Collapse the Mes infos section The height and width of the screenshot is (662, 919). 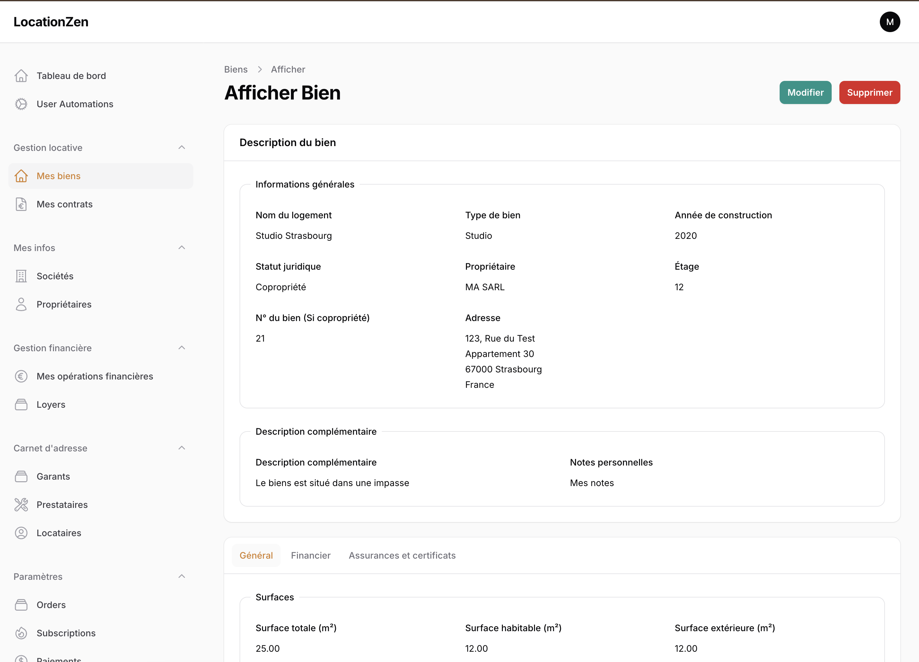182,248
